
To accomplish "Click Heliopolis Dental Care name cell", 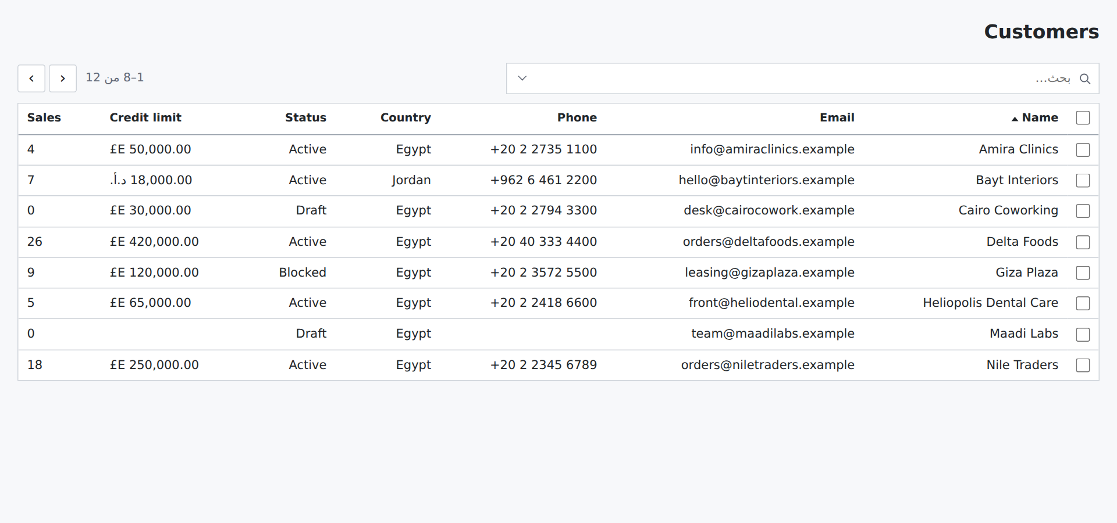I will pyautogui.click(x=990, y=303).
